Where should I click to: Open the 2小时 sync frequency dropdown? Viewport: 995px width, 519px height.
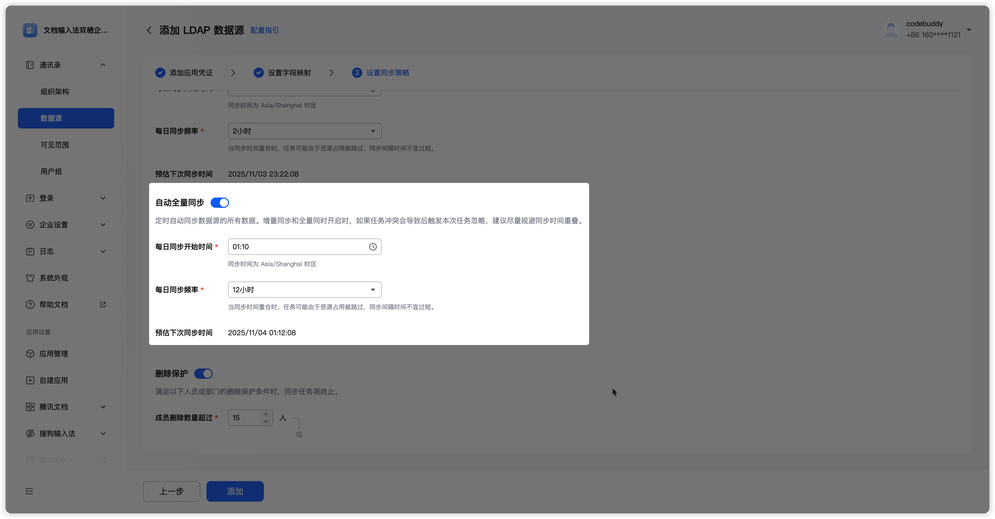pyautogui.click(x=304, y=131)
